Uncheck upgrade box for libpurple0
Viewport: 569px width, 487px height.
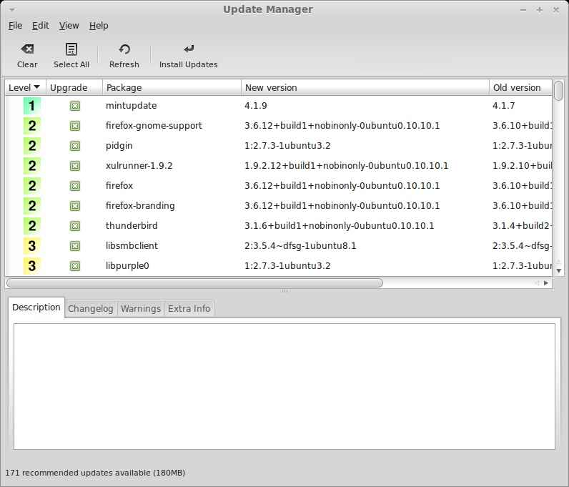tap(75, 265)
